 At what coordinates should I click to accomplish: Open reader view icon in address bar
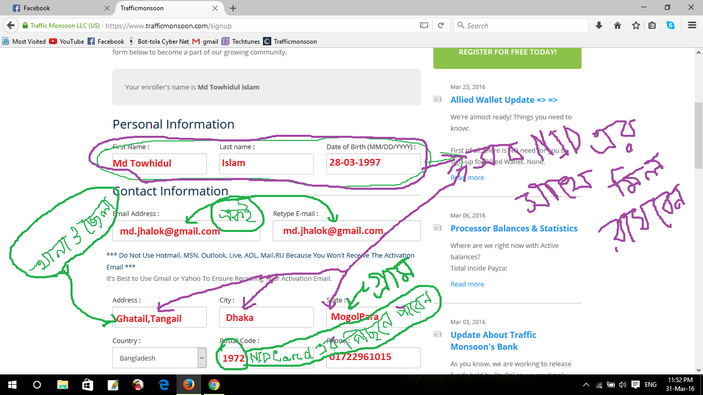424,25
